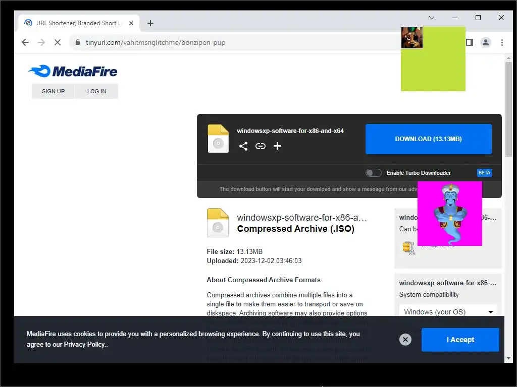Click the LOG IN button

pos(96,91)
